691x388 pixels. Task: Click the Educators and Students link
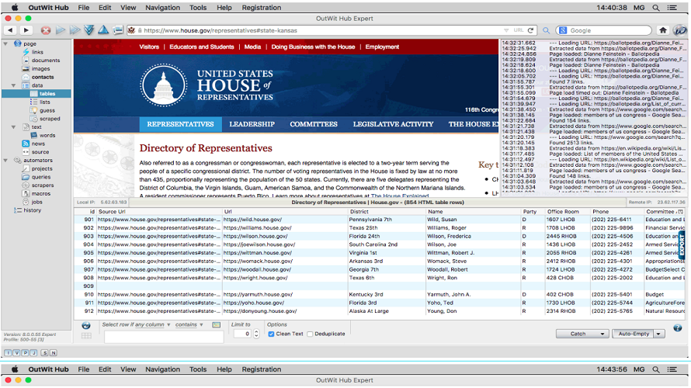(x=201, y=47)
